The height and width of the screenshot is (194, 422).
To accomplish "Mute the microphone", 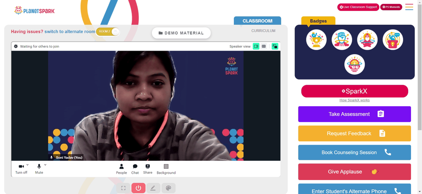I will point(39,169).
